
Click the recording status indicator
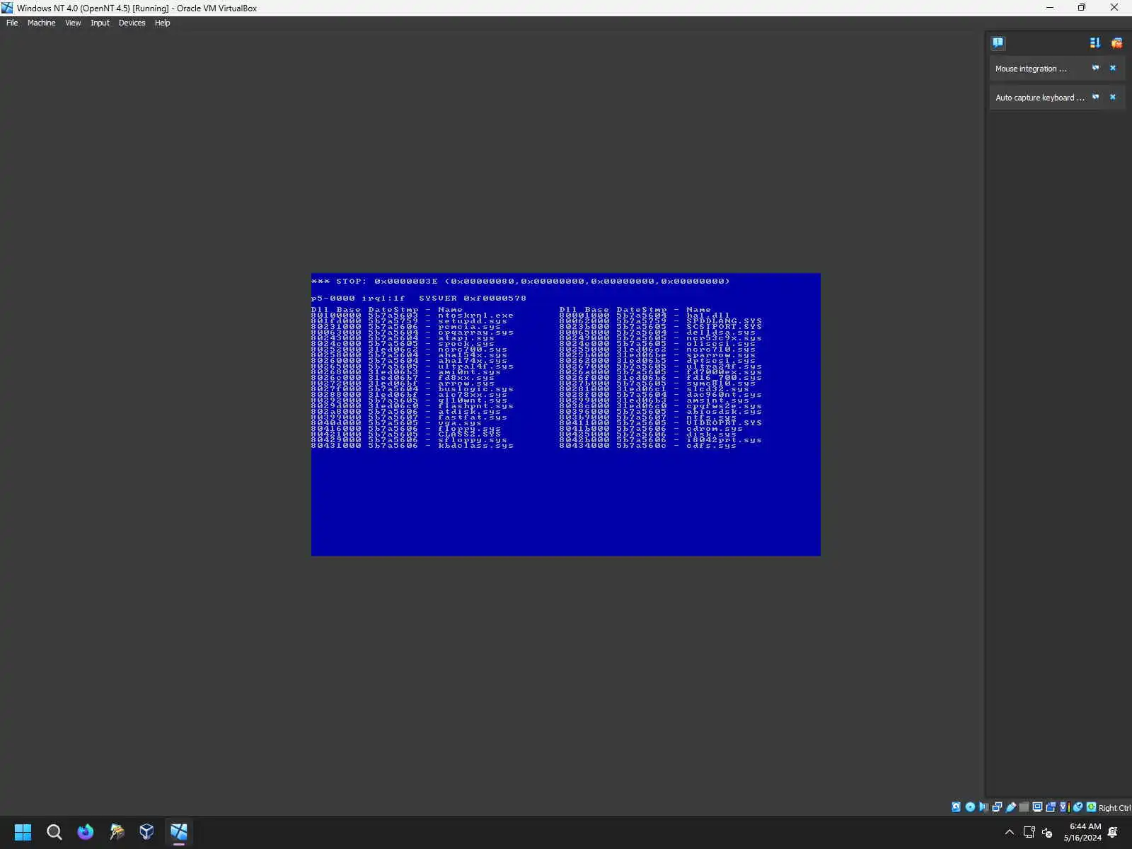tap(1051, 807)
